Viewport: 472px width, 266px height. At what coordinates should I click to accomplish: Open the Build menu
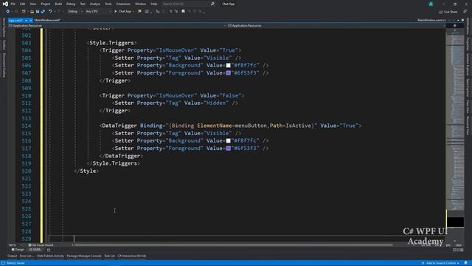58,4
